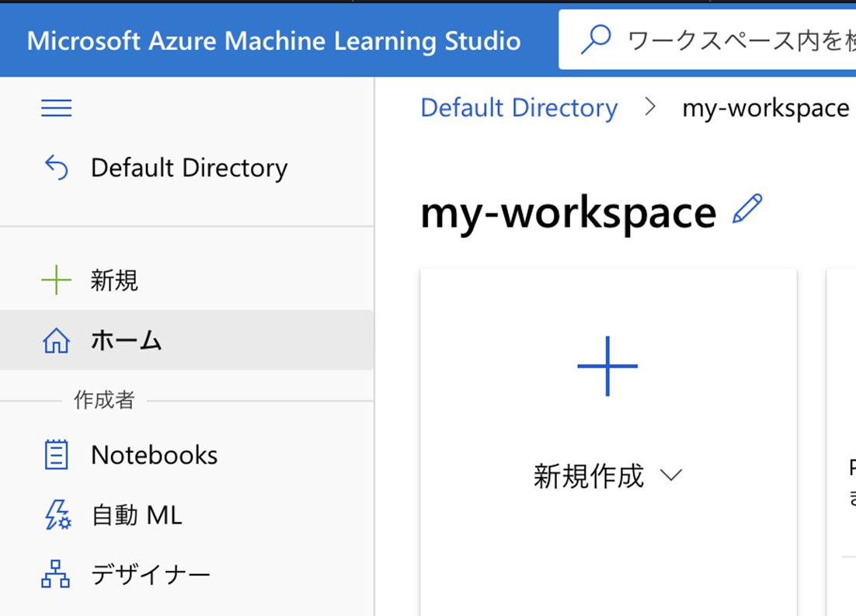Click the breadcrumb chevron separator
The width and height of the screenshot is (856, 616).
(x=649, y=106)
